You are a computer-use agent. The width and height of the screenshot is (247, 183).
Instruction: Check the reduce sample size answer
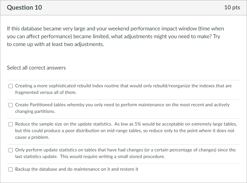click(11, 124)
